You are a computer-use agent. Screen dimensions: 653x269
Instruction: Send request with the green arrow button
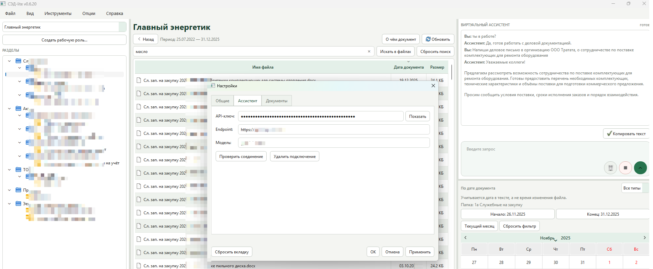[x=640, y=168]
